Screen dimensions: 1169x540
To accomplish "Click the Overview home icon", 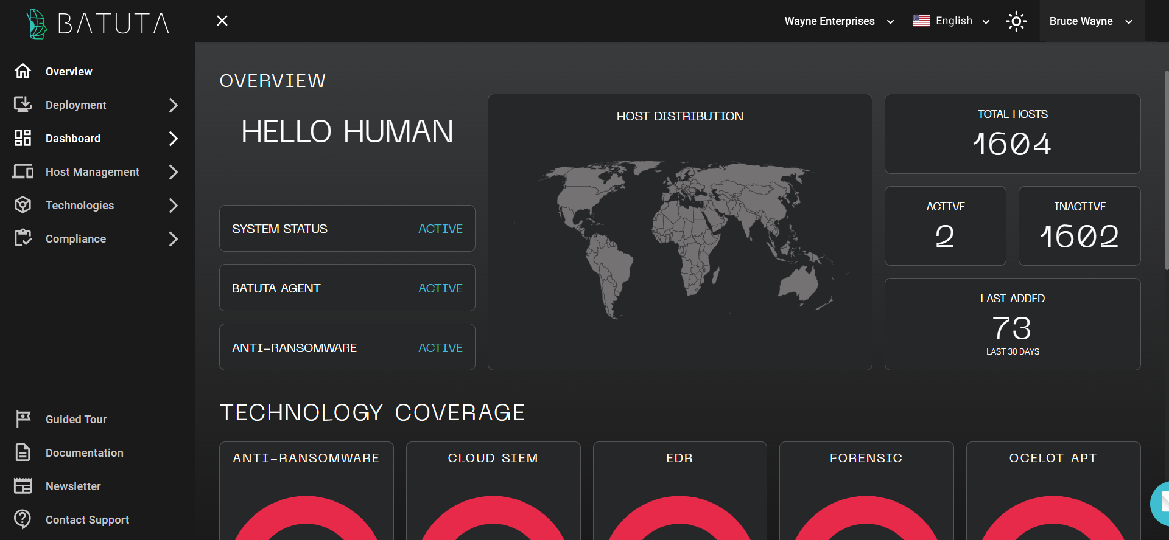I will coord(23,71).
